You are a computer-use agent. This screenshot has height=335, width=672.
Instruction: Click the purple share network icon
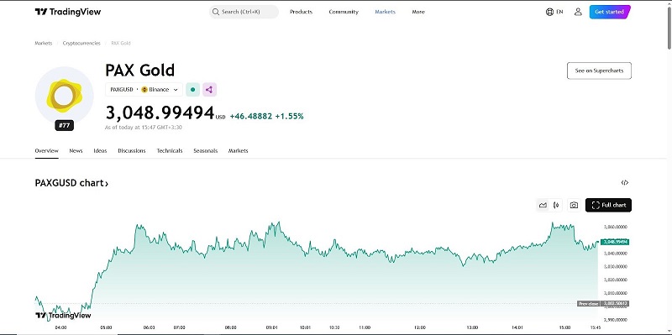[x=209, y=90]
